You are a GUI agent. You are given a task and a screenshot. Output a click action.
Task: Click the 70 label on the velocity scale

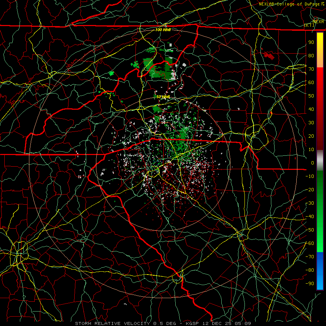[311, 69]
